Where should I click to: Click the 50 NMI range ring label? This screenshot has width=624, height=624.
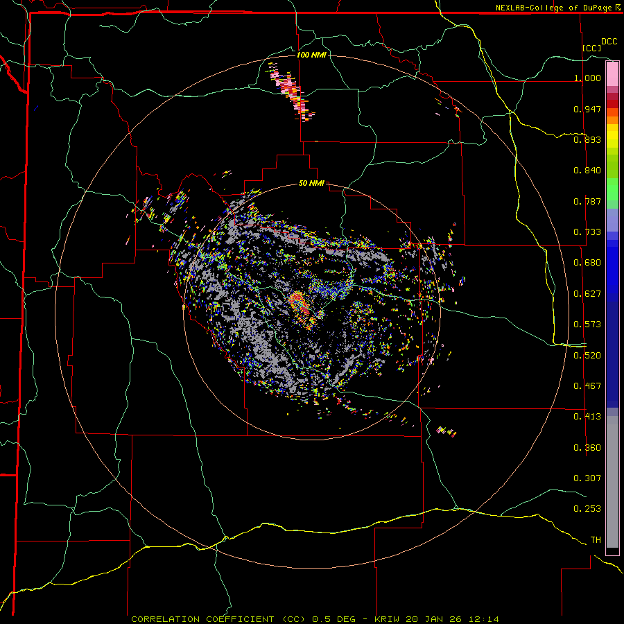tap(311, 184)
